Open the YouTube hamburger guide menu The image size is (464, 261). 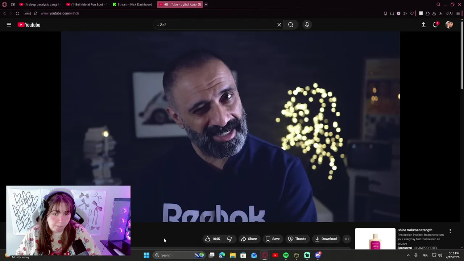point(9,25)
